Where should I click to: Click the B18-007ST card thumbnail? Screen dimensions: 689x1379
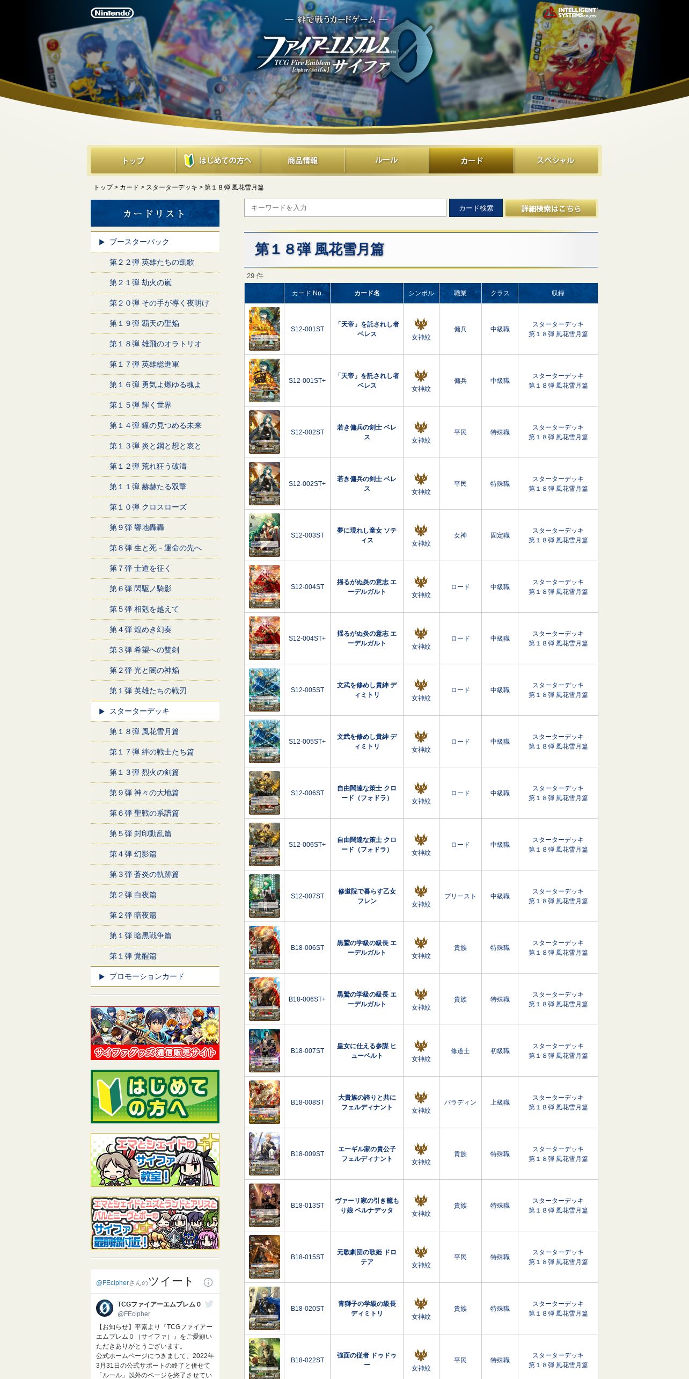[x=265, y=1051]
